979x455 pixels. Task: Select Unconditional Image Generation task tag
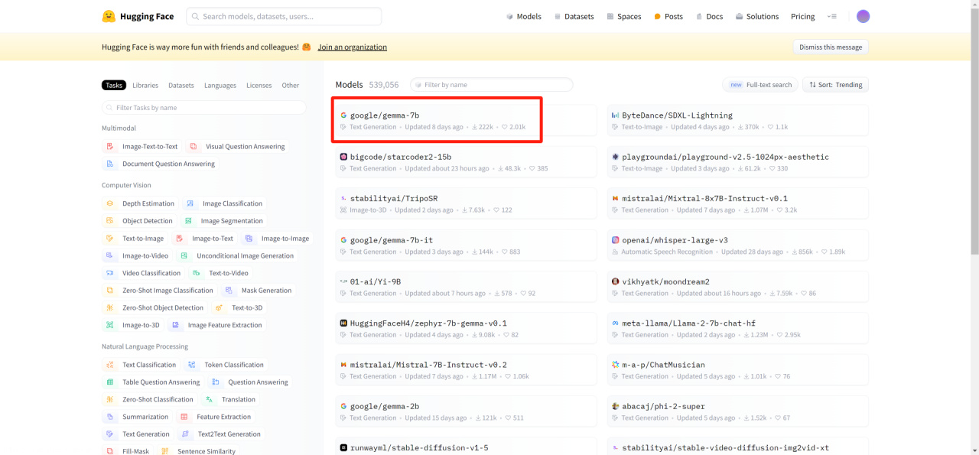click(238, 256)
